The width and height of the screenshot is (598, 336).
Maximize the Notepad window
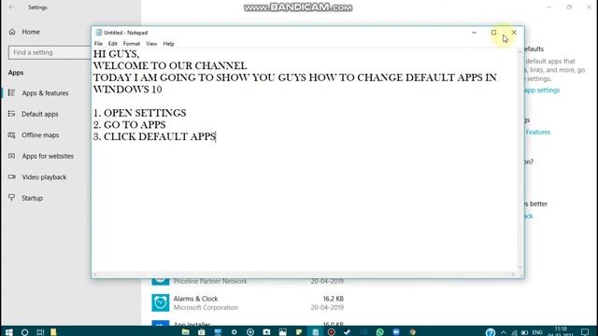494,33
